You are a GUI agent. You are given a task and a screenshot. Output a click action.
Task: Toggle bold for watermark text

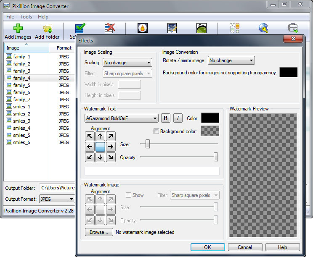166,118
